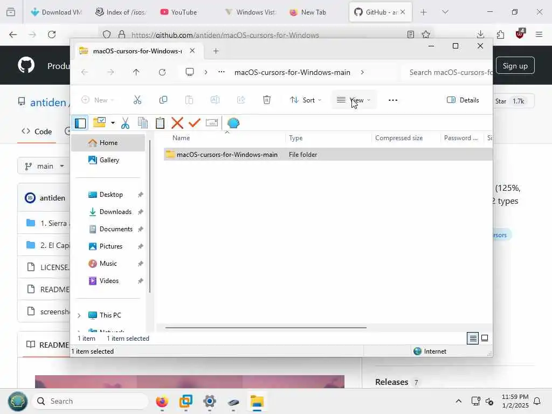Click the Rename icon in Explorer command bar
Viewport: 552px width, 414px height.
tap(215, 100)
